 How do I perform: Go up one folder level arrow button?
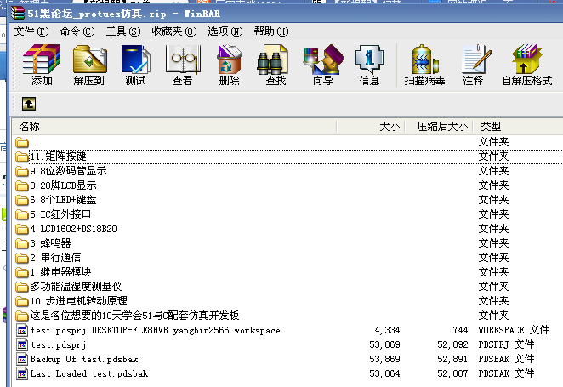click(x=29, y=104)
